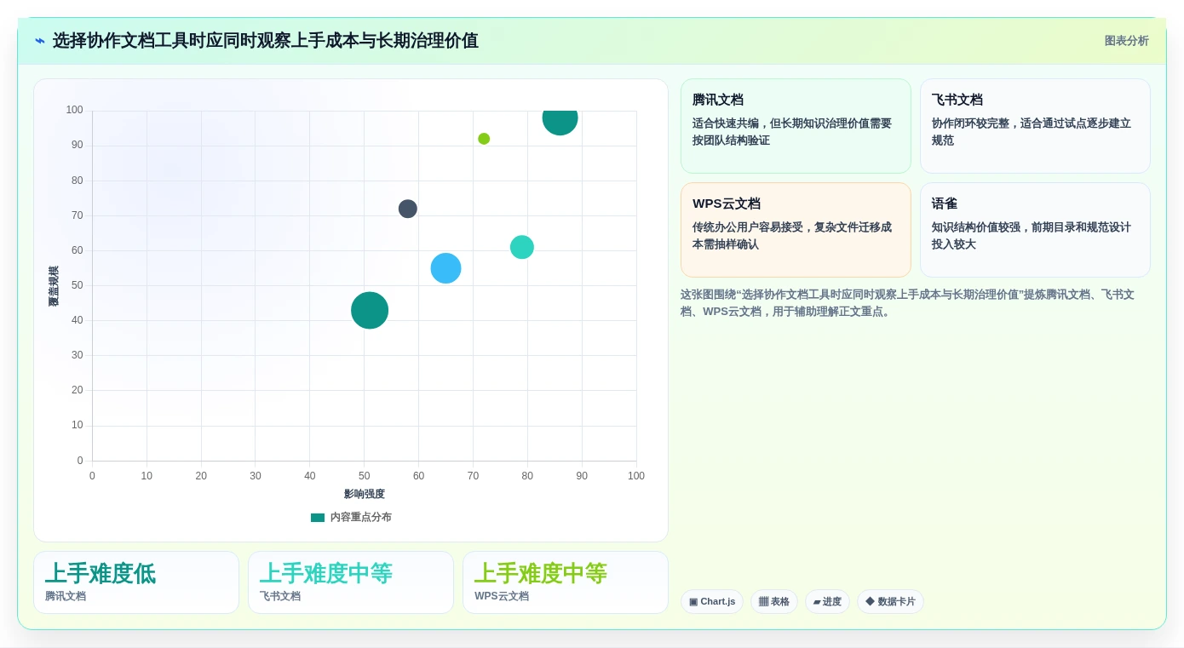Click the 进度 tag chip

tap(827, 601)
